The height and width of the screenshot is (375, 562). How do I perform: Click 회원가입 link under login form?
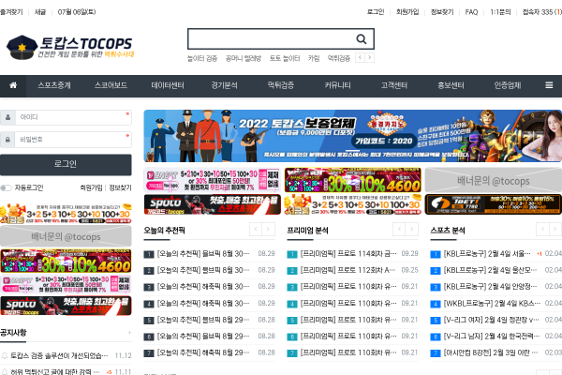point(91,187)
